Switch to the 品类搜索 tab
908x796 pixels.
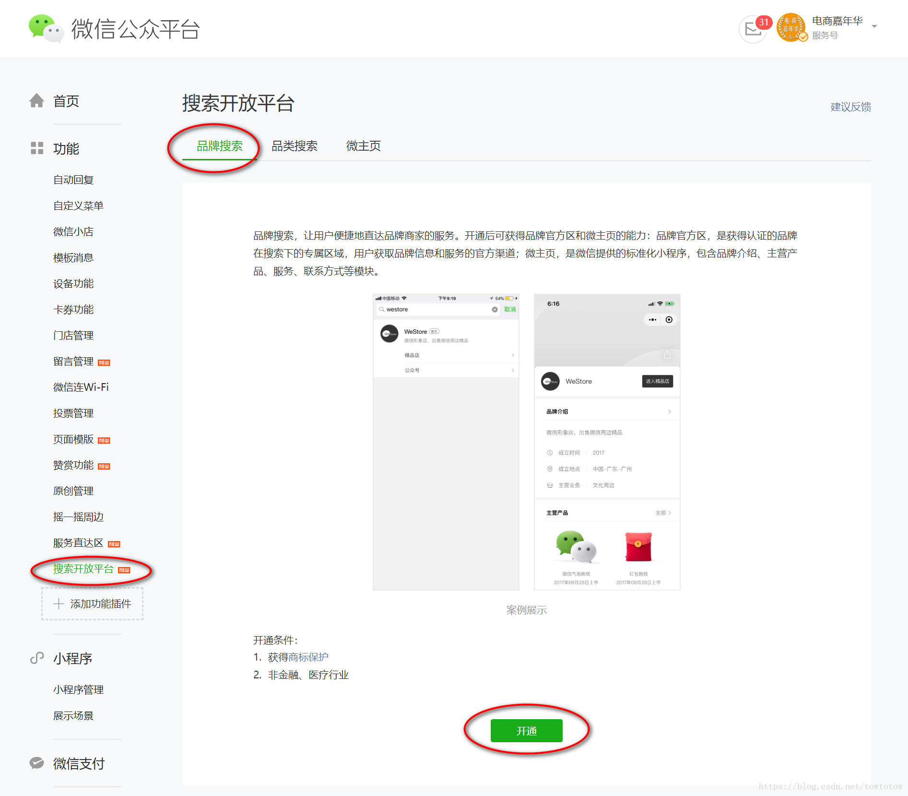point(295,146)
